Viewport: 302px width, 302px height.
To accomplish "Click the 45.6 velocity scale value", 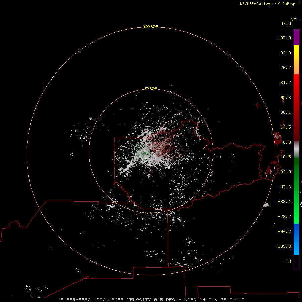I will [286, 97].
